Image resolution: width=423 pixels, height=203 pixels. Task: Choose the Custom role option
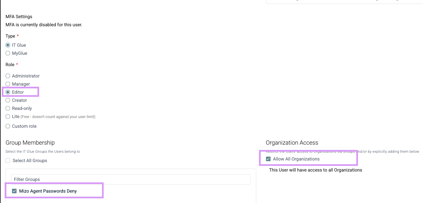coord(8,126)
